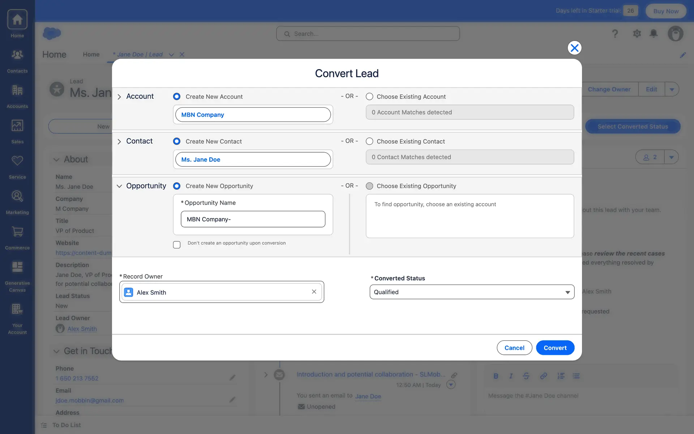Collapse the Opportunity section

pyautogui.click(x=119, y=186)
